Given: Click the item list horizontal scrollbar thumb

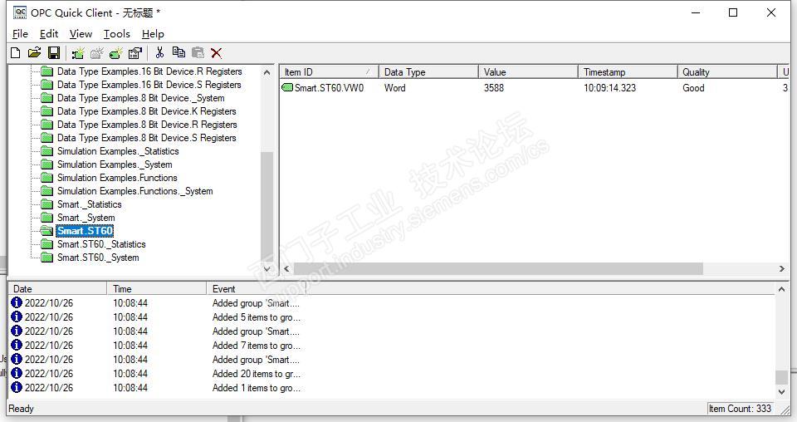Looking at the screenshot, I should tap(499, 268).
